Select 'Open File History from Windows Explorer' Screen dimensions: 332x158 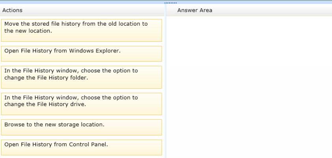click(x=82, y=54)
